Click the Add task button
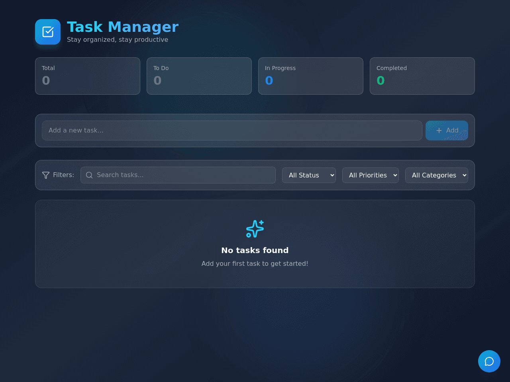This screenshot has height=382, width=510. click(447, 131)
